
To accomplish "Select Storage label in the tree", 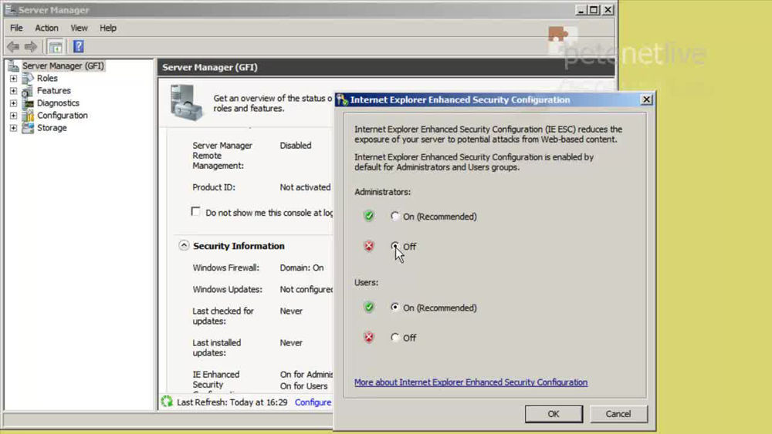I will (x=52, y=127).
